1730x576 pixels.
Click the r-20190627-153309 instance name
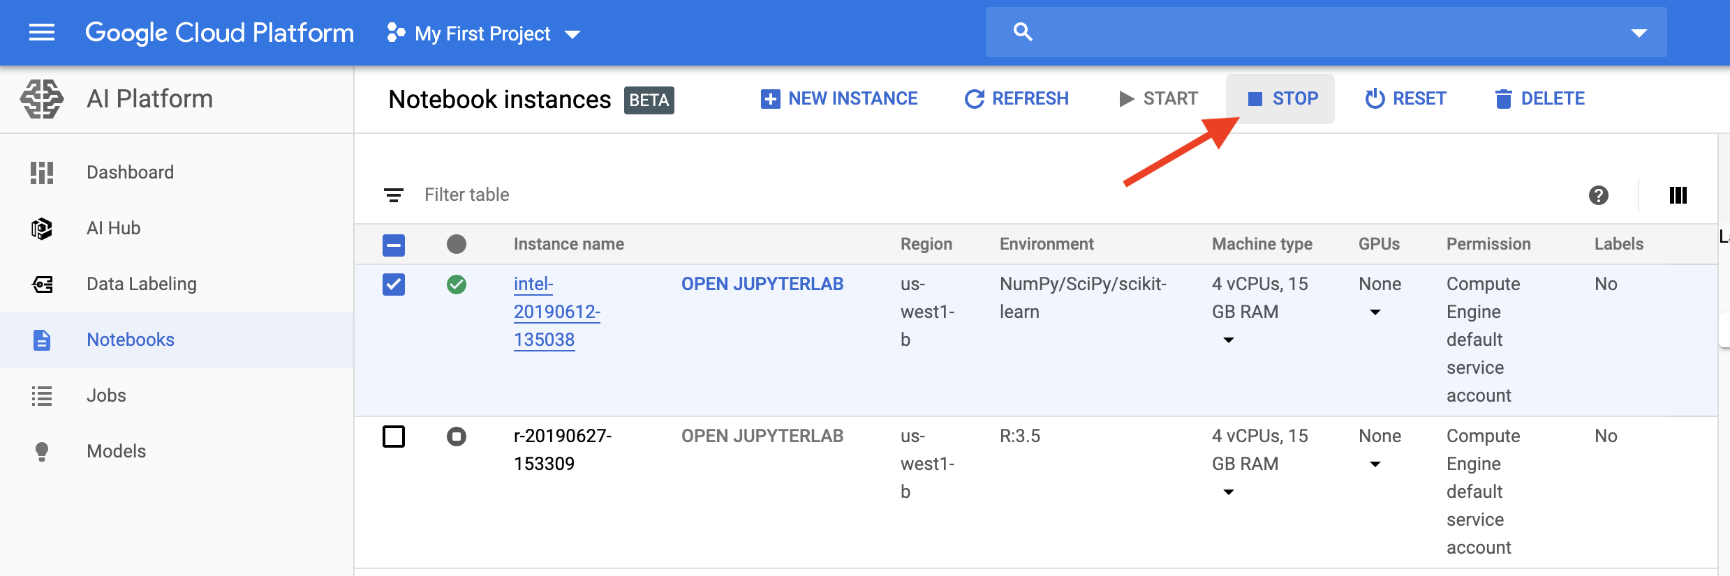coord(563,450)
